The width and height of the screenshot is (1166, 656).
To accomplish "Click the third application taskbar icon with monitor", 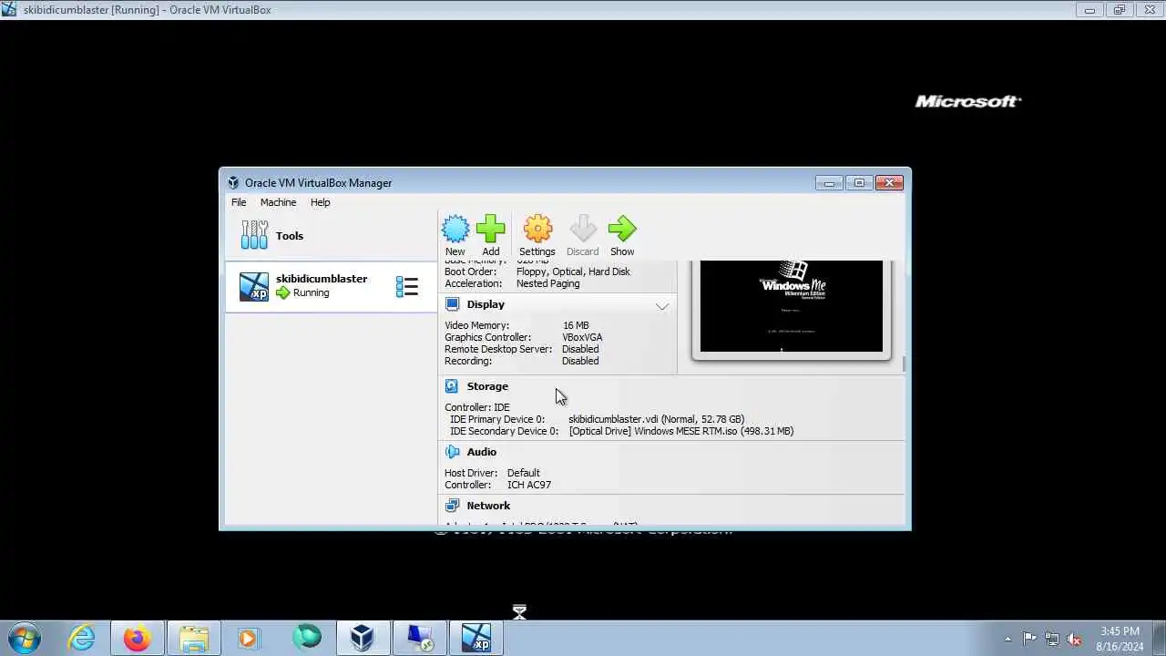I will (419, 638).
